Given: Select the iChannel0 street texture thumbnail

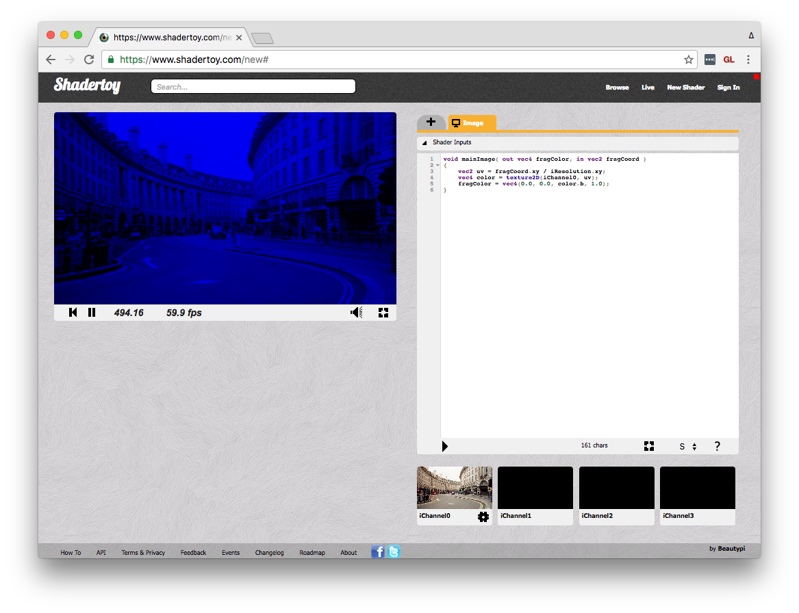Looking at the screenshot, I should 455,488.
